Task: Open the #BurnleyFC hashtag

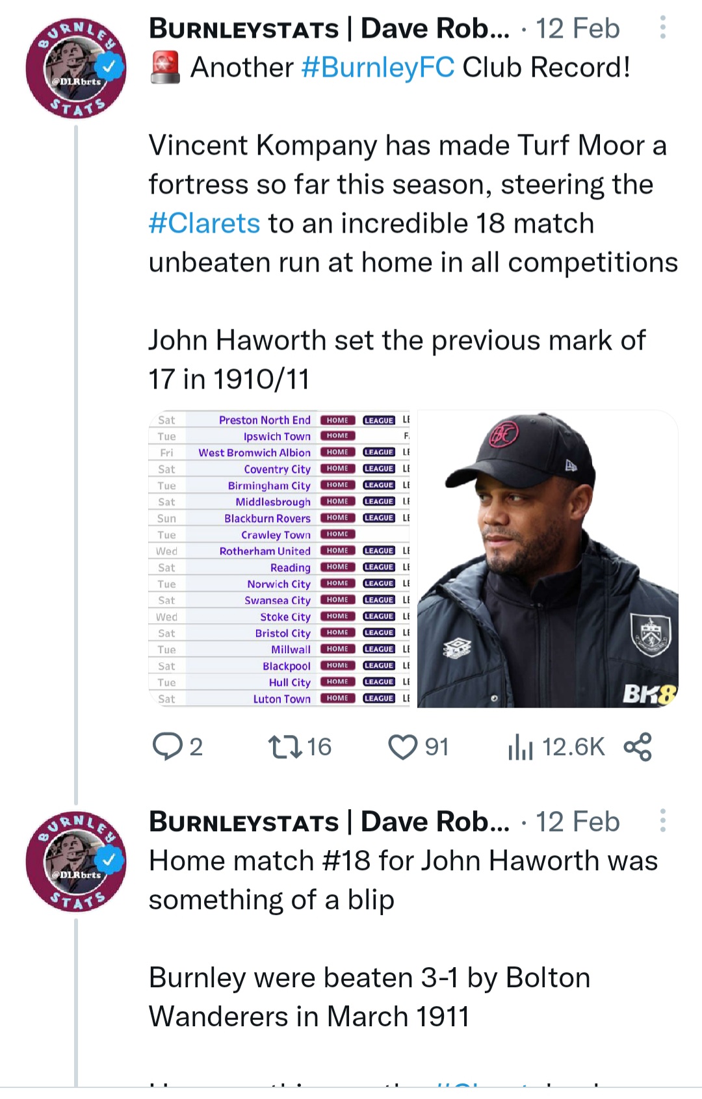Action: pos(378,68)
